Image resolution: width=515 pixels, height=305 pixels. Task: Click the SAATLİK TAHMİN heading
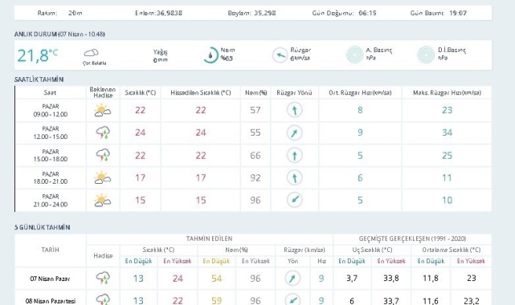[x=39, y=79]
